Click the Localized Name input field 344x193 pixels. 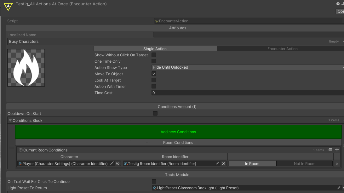tap(248, 35)
